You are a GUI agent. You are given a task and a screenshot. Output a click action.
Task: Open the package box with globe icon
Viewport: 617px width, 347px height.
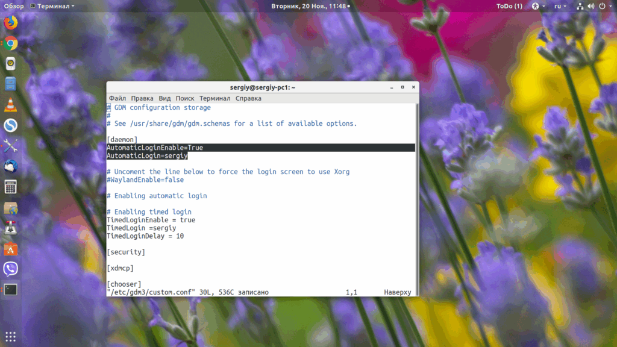click(11, 208)
